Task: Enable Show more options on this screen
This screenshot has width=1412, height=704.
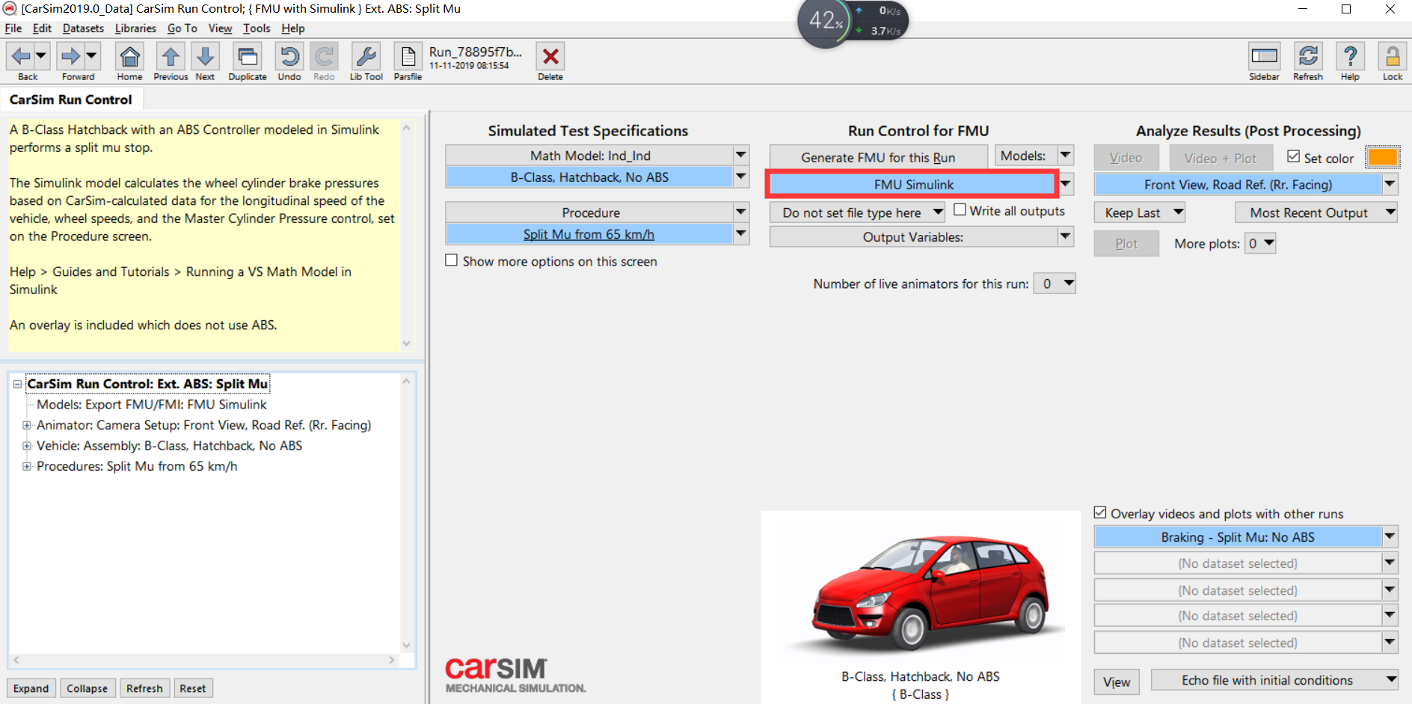Action: 452,260
